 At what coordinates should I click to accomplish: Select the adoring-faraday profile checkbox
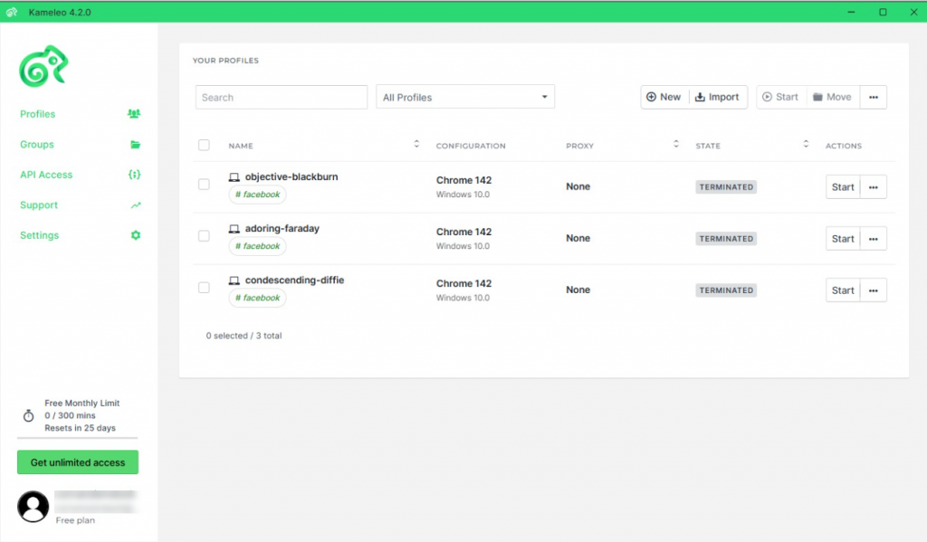tap(204, 236)
